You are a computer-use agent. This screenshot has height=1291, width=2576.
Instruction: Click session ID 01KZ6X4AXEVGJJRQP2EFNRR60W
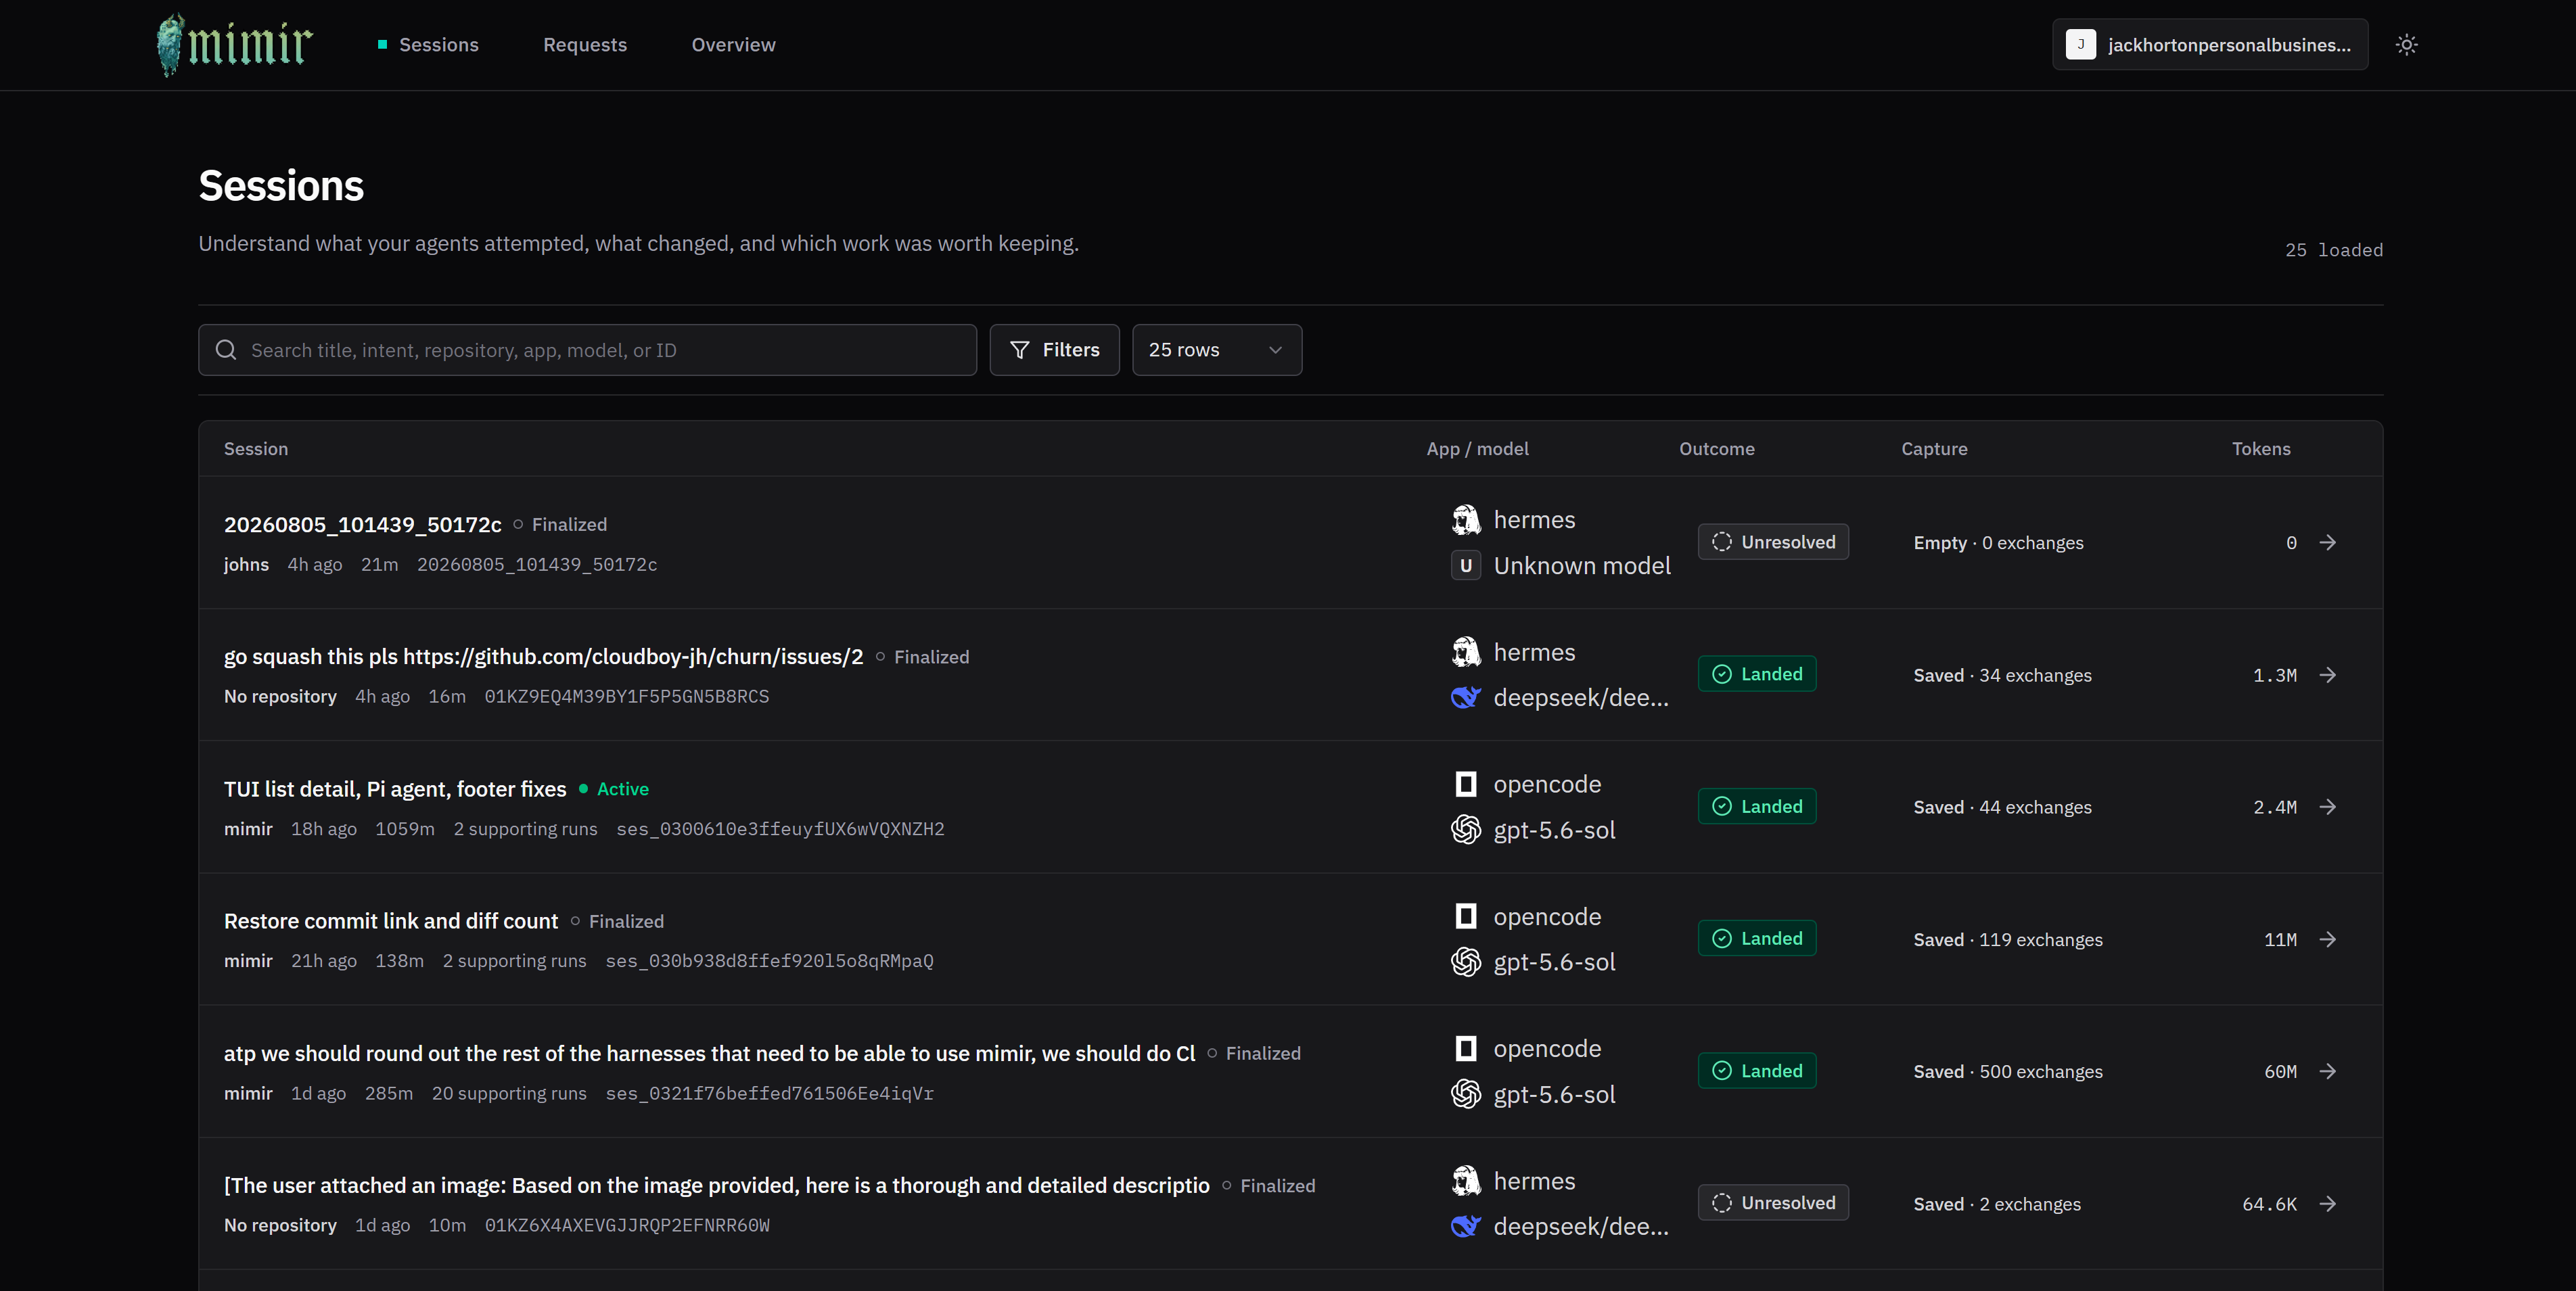(627, 1225)
